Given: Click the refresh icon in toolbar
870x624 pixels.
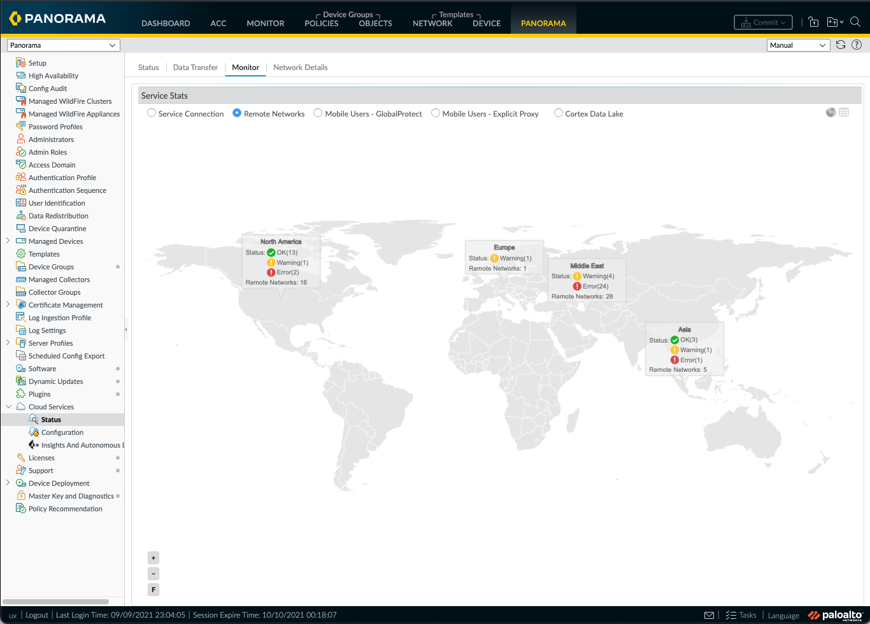Looking at the screenshot, I should tap(841, 45).
